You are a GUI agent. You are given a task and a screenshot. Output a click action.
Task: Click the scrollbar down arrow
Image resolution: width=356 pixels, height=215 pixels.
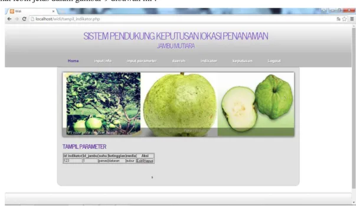[x=354, y=202]
